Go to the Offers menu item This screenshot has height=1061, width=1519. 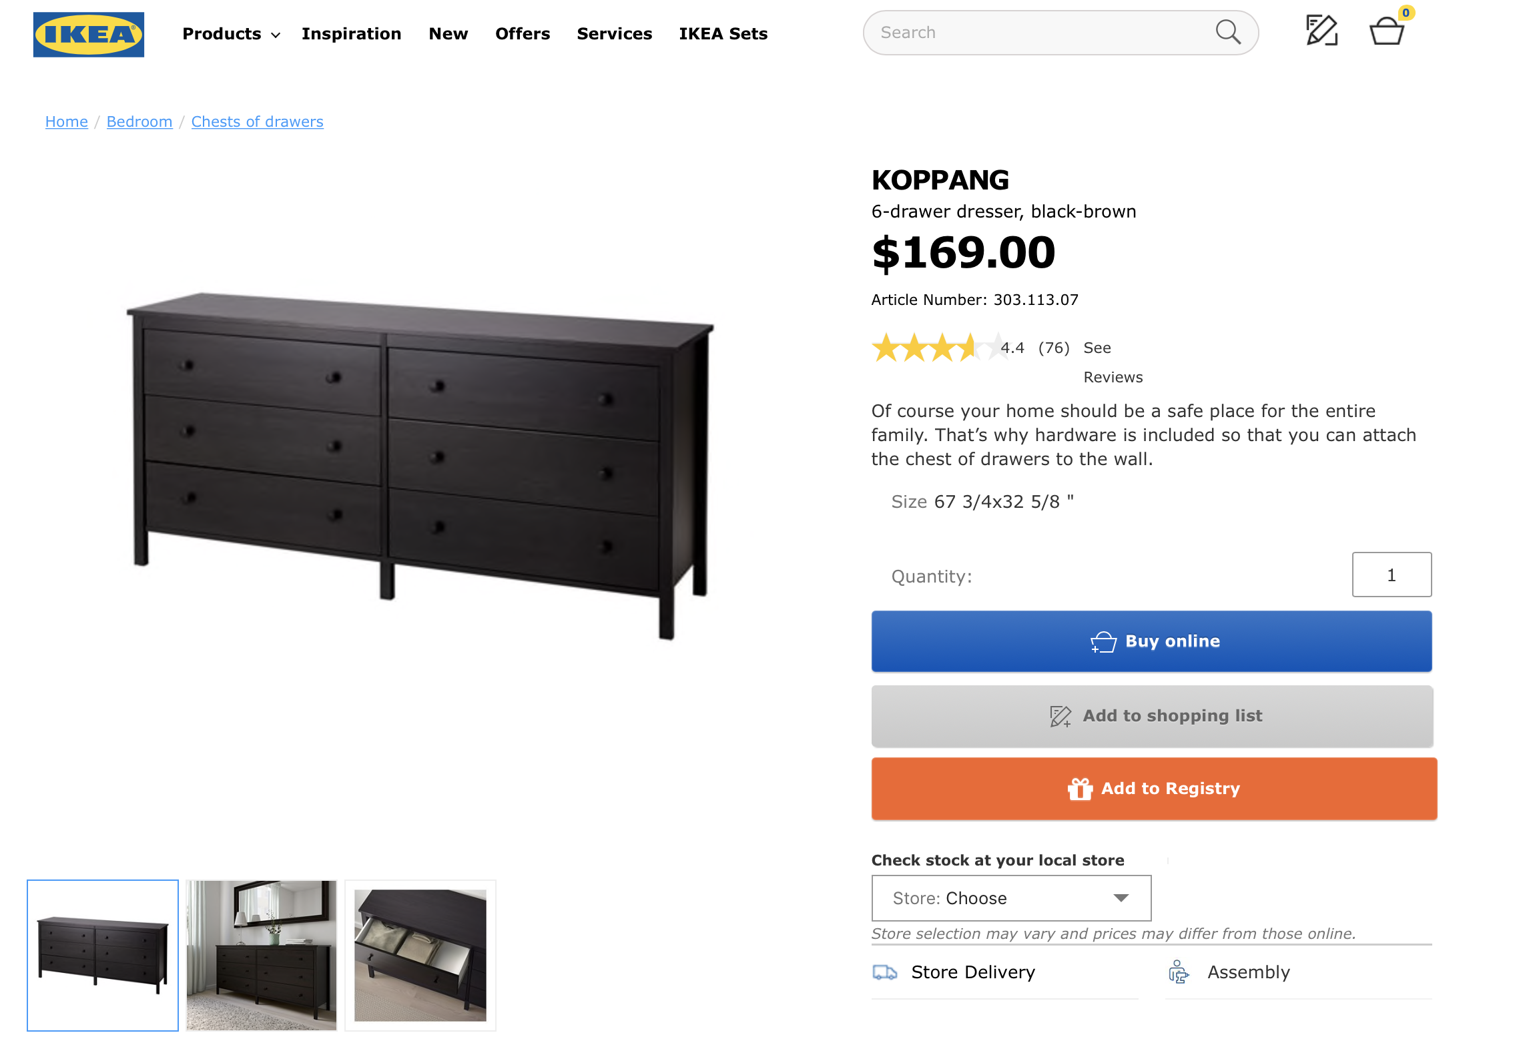[x=523, y=34]
